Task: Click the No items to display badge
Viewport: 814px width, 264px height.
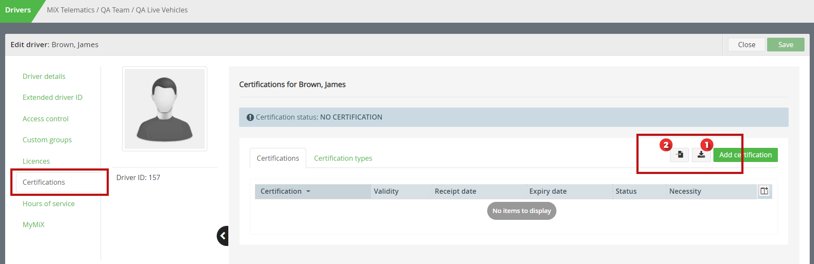Action: pyautogui.click(x=522, y=211)
